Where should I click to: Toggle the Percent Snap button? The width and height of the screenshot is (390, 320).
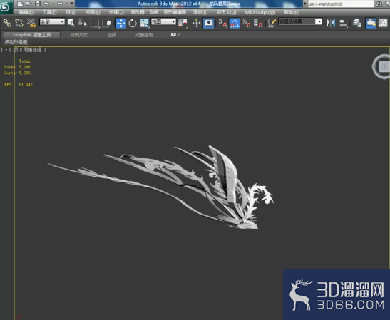pos(246,23)
